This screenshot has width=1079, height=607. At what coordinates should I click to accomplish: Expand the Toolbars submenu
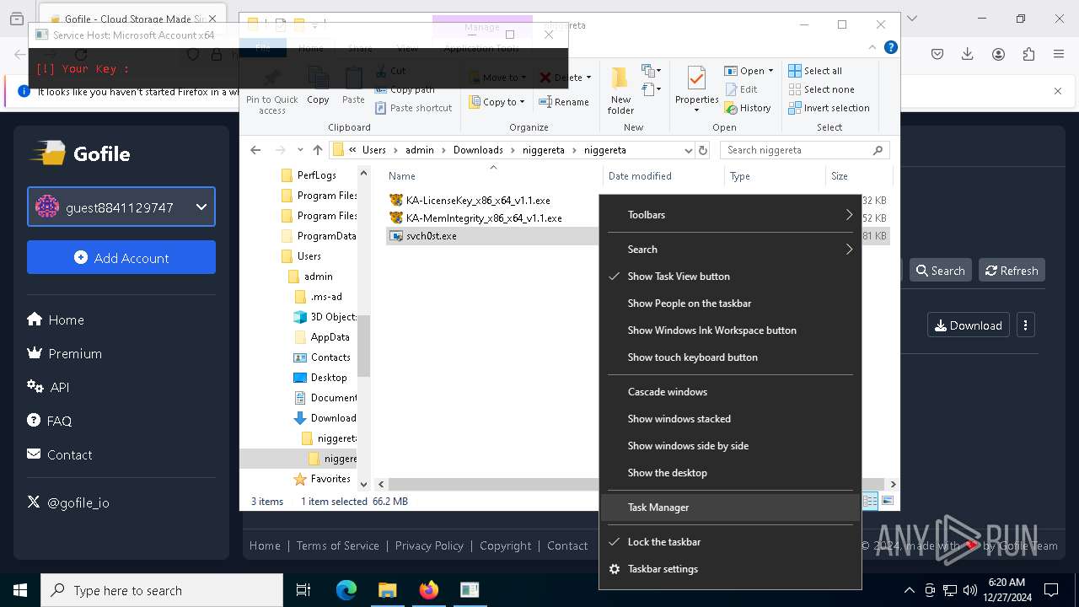point(730,215)
